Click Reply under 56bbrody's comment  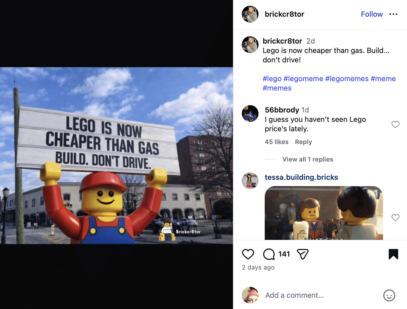tap(303, 142)
